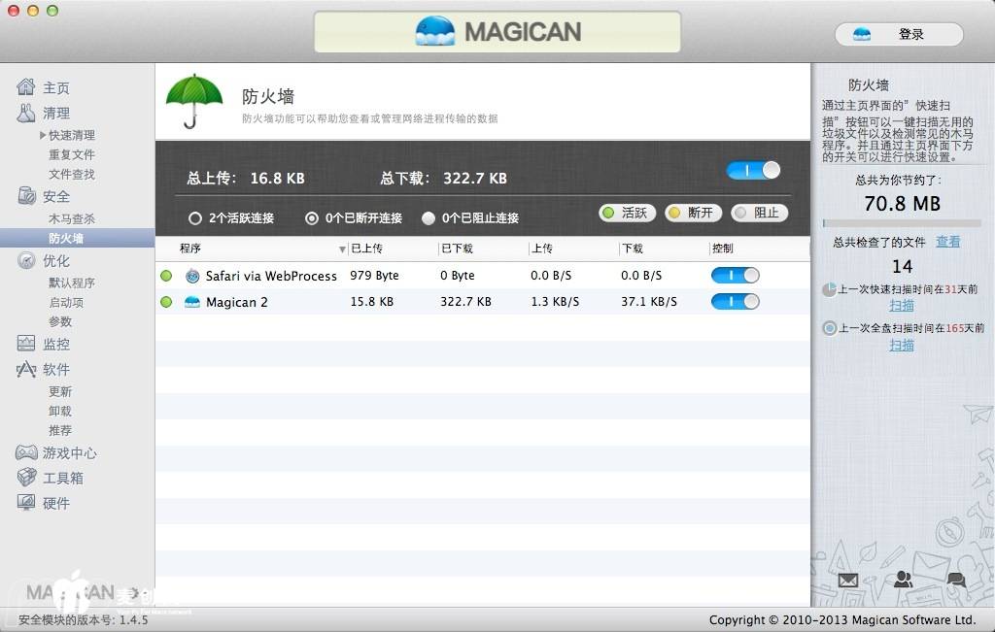Click the 程序 column sort arrow

[x=342, y=249]
